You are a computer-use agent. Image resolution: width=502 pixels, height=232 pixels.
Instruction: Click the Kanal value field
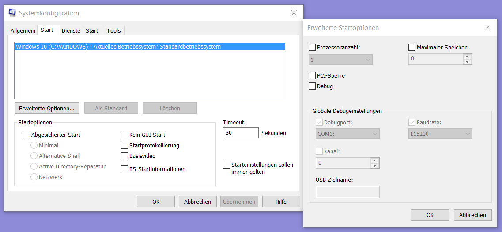coord(343,163)
